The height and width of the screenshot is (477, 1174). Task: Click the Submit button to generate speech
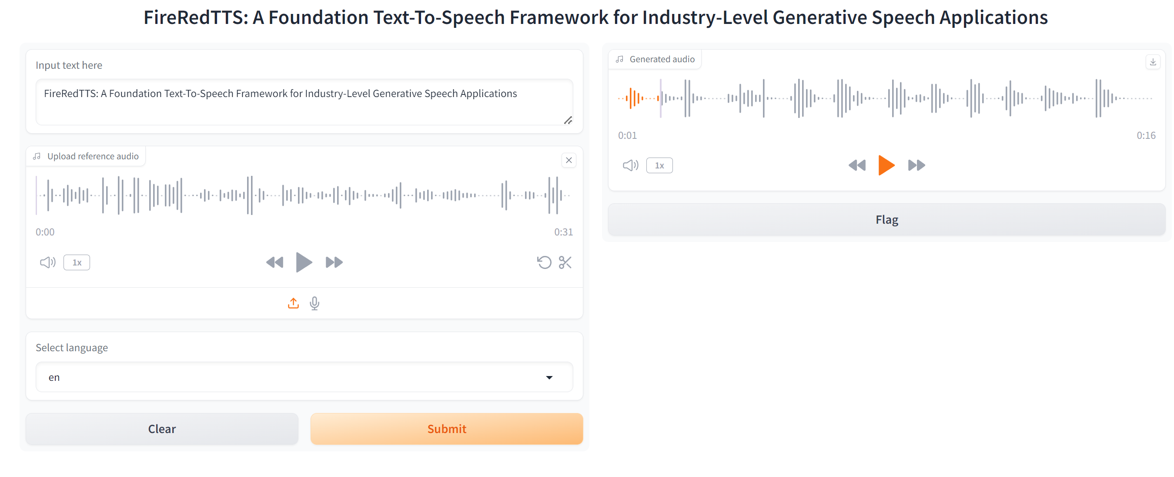coord(446,428)
